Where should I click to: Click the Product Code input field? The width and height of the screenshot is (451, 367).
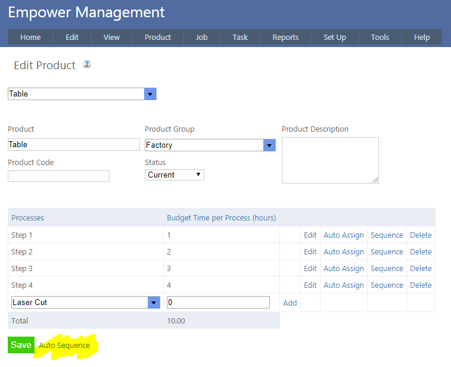click(x=58, y=176)
